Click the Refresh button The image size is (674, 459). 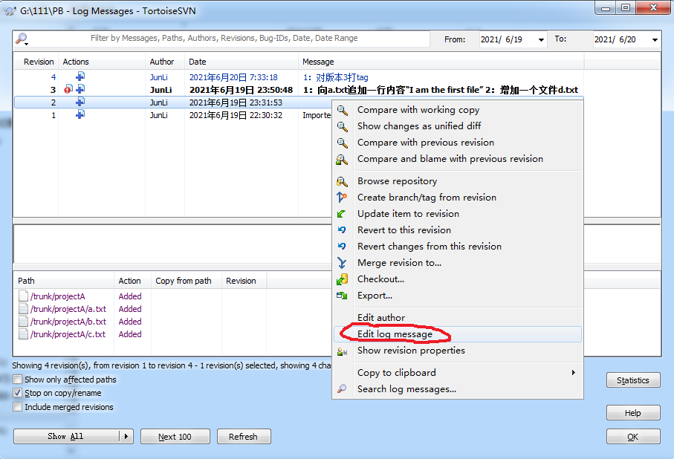click(x=244, y=436)
